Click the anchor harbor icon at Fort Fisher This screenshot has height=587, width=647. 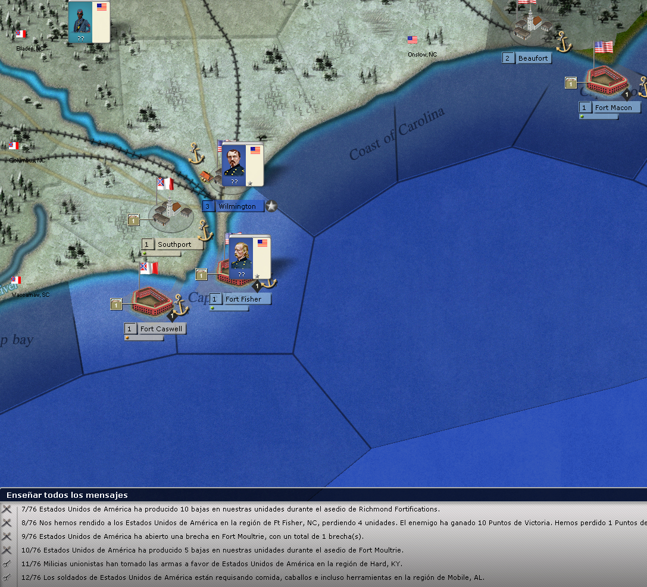click(270, 282)
